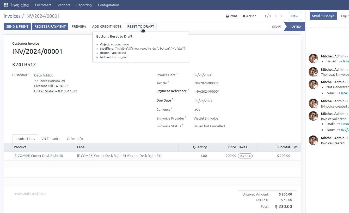This screenshot has height=213, width=349.
Task: Switch to the VN E-Invoice tab
Action: (x=51, y=139)
